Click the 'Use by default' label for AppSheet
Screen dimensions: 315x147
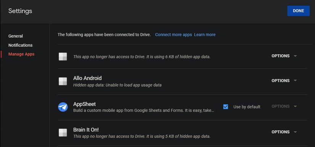[247, 107]
